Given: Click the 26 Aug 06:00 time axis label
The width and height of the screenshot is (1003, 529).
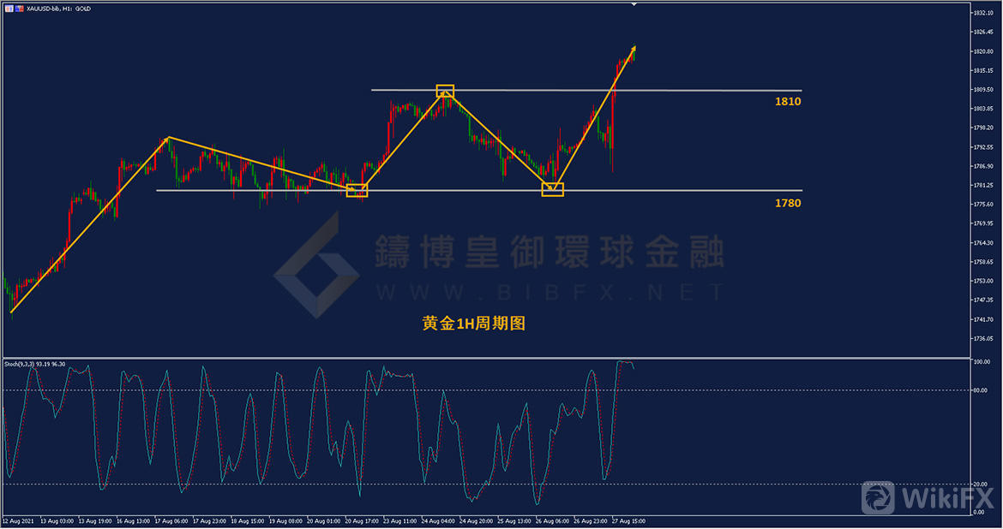Looking at the screenshot, I should (x=552, y=521).
